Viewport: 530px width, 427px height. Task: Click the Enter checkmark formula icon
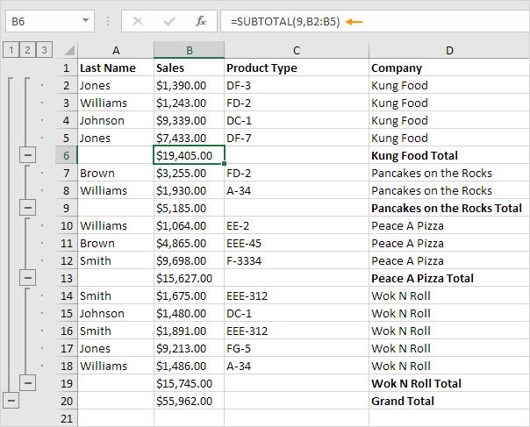click(169, 20)
